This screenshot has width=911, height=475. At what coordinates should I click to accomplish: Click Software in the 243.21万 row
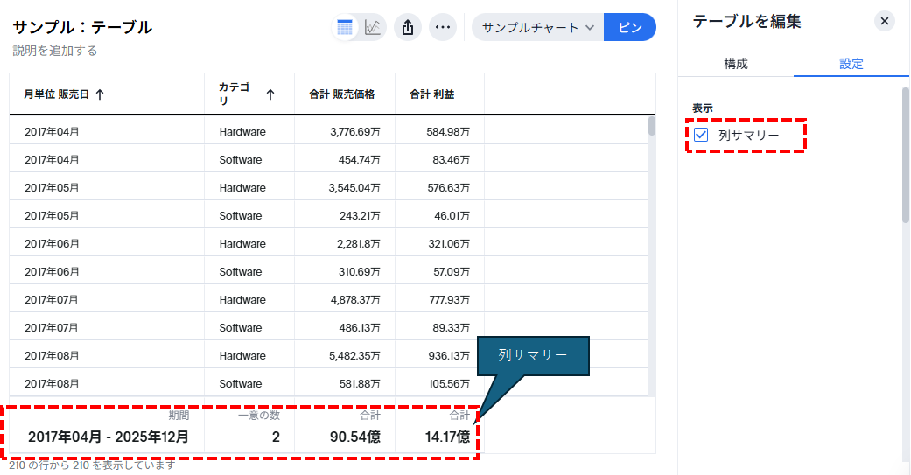click(x=241, y=215)
